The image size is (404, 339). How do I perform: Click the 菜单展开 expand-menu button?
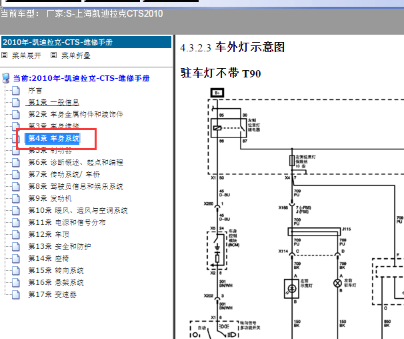click(x=26, y=55)
